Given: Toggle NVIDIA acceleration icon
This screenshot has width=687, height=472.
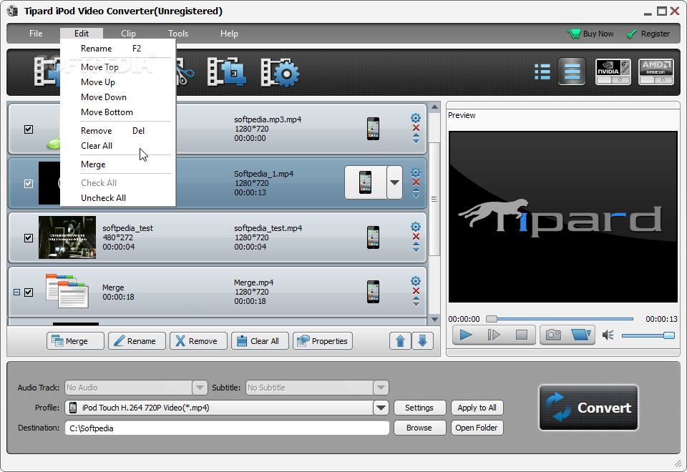Looking at the screenshot, I should 613,72.
